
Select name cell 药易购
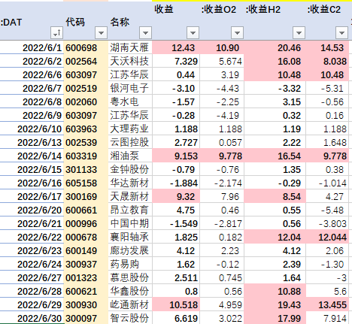(130, 264)
